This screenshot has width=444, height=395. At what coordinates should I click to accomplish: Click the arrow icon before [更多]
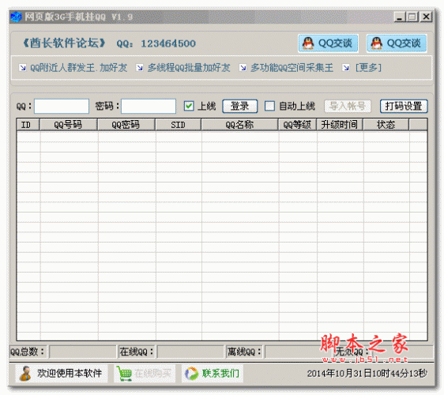(x=346, y=68)
